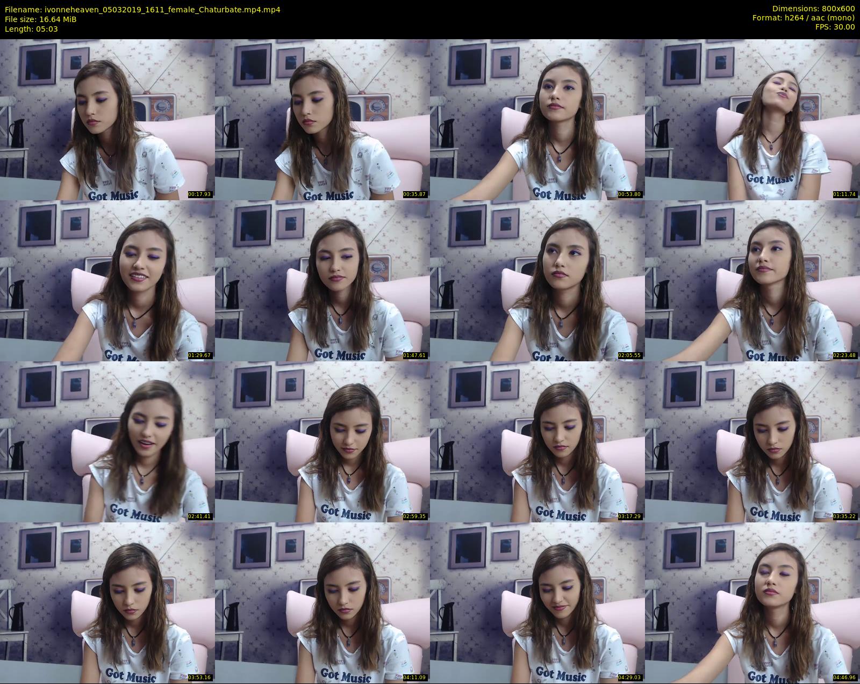
Task: Pick the thumbnail timestamped 02:23.48
Action: (752, 281)
